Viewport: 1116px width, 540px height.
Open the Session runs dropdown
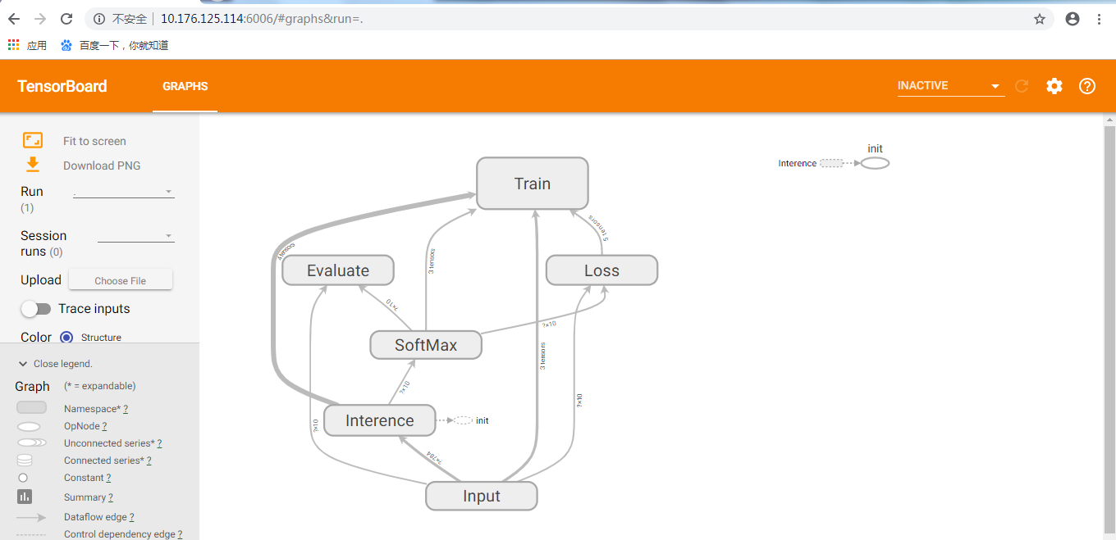point(135,236)
